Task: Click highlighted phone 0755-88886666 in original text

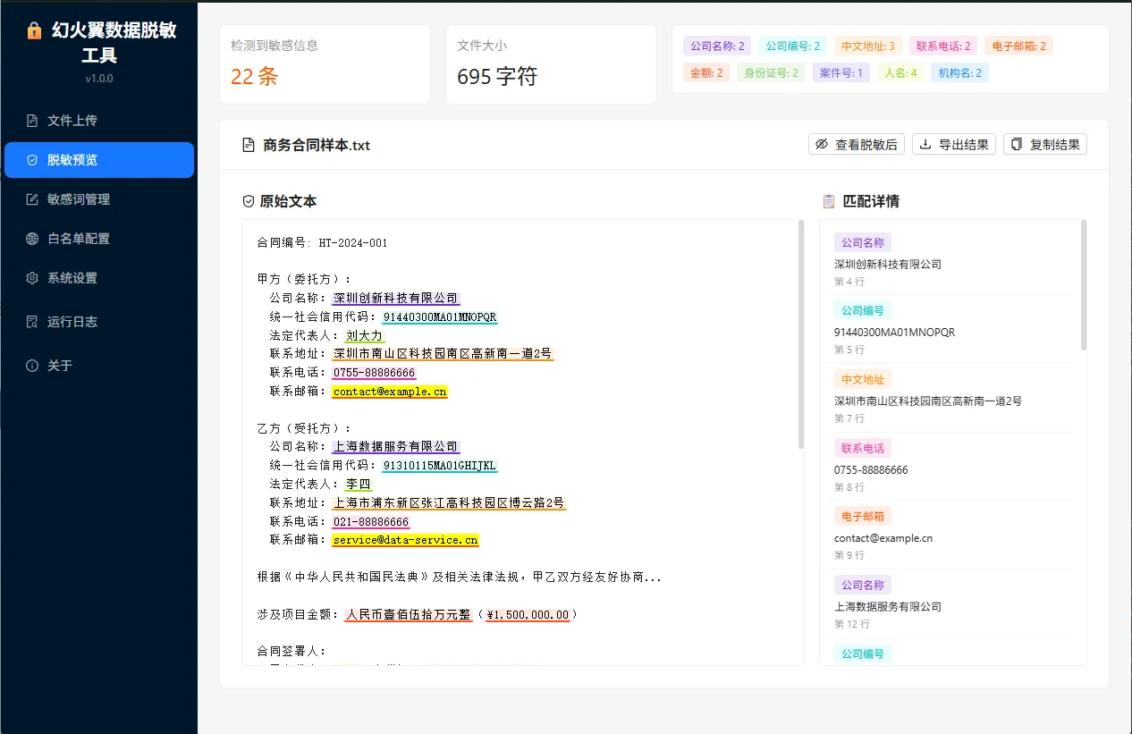Action: tap(374, 373)
